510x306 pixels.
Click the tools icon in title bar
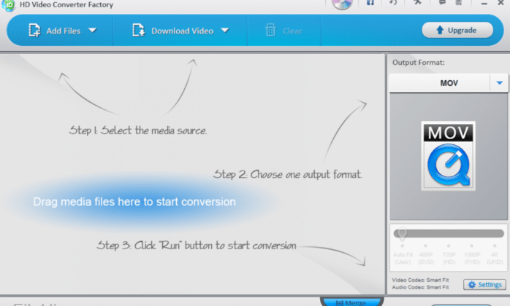pos(418,3)
